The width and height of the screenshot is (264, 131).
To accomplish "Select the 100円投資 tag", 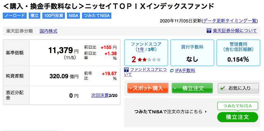I will pyautogui.click(x=54, y=16).
